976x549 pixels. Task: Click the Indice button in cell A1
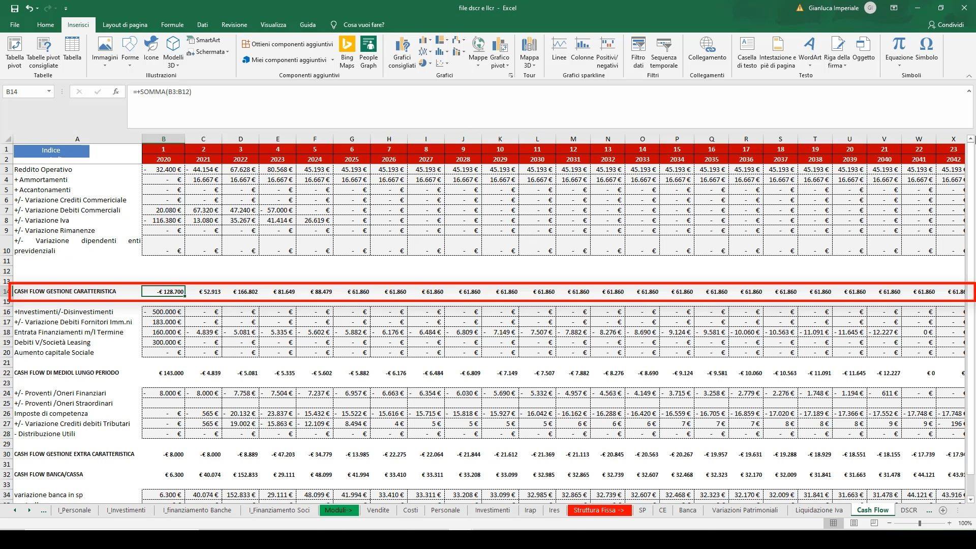pyautogui.click(x=51, y=150)
